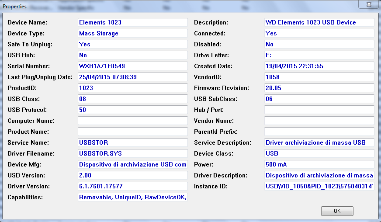
Task: Click the 'Firmware Revision:' label
Action: [x=222, y=88]
